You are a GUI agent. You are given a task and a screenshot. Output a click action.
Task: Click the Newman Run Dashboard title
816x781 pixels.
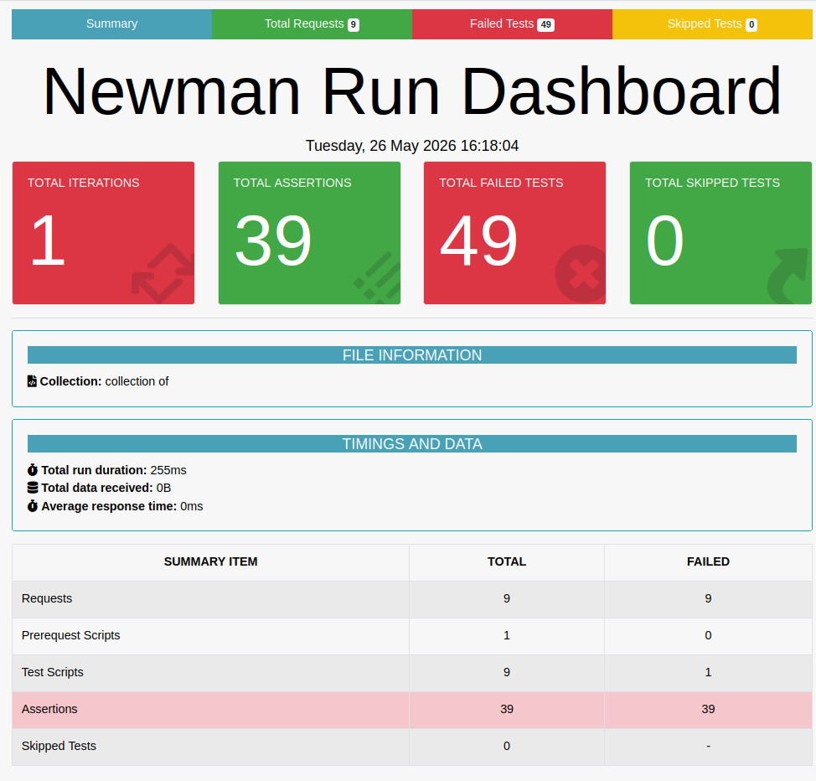[412, 91]
